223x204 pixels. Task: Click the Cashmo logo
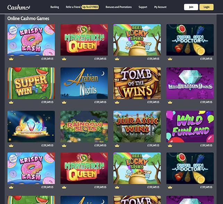pos(19,7)
